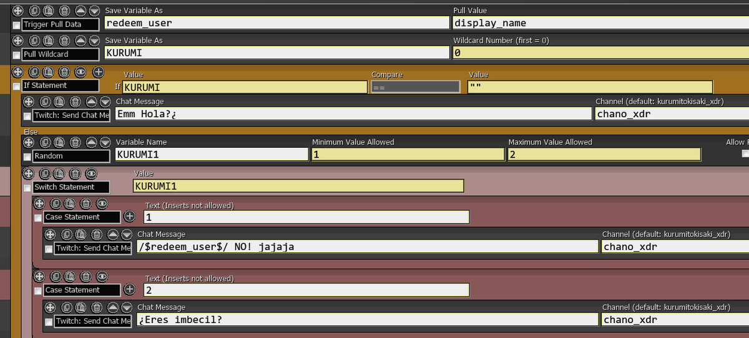Click the If Statement compare value '""' field
The image size is (749, 338).
590,87
